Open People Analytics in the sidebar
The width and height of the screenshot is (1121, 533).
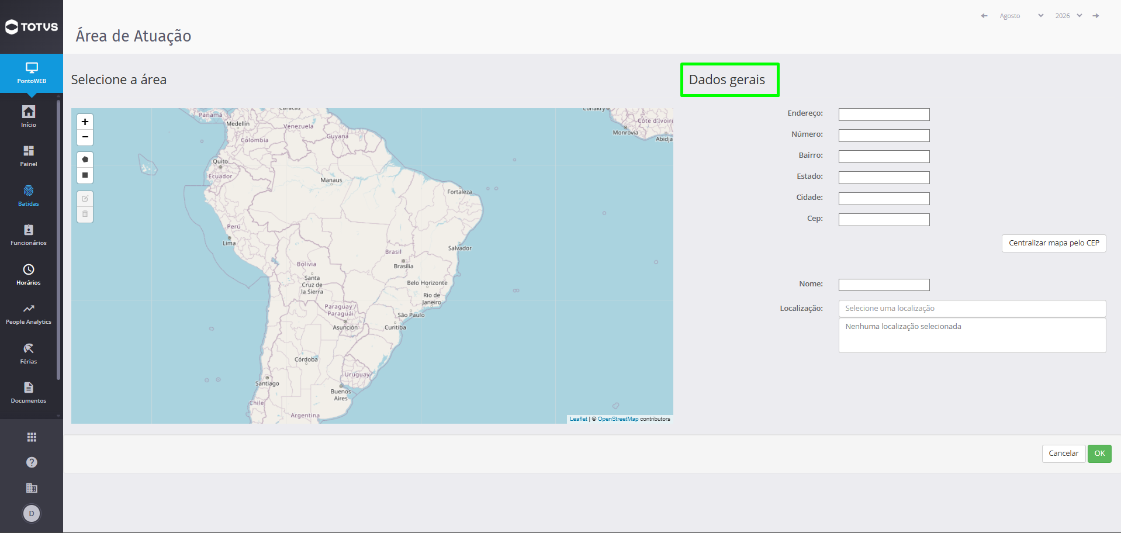click(x=29, y=313)
